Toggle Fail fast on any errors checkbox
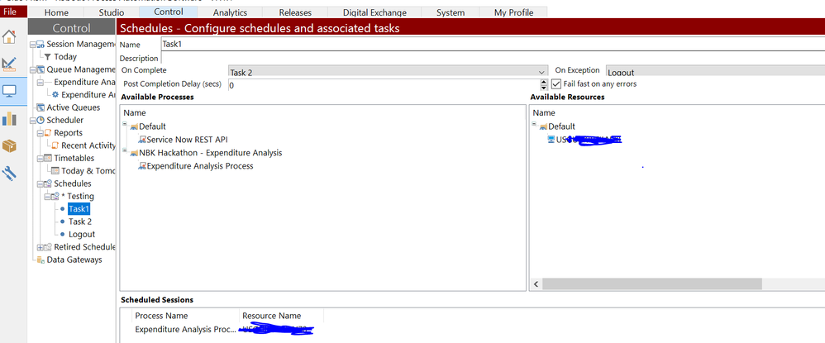The height and width of the screenshot is (343, 825). (556, 84)
